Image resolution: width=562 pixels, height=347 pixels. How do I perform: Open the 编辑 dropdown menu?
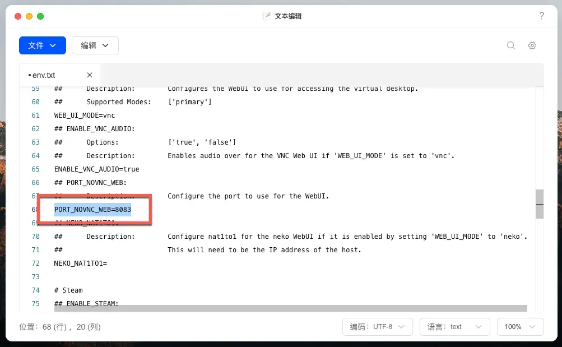95,45
